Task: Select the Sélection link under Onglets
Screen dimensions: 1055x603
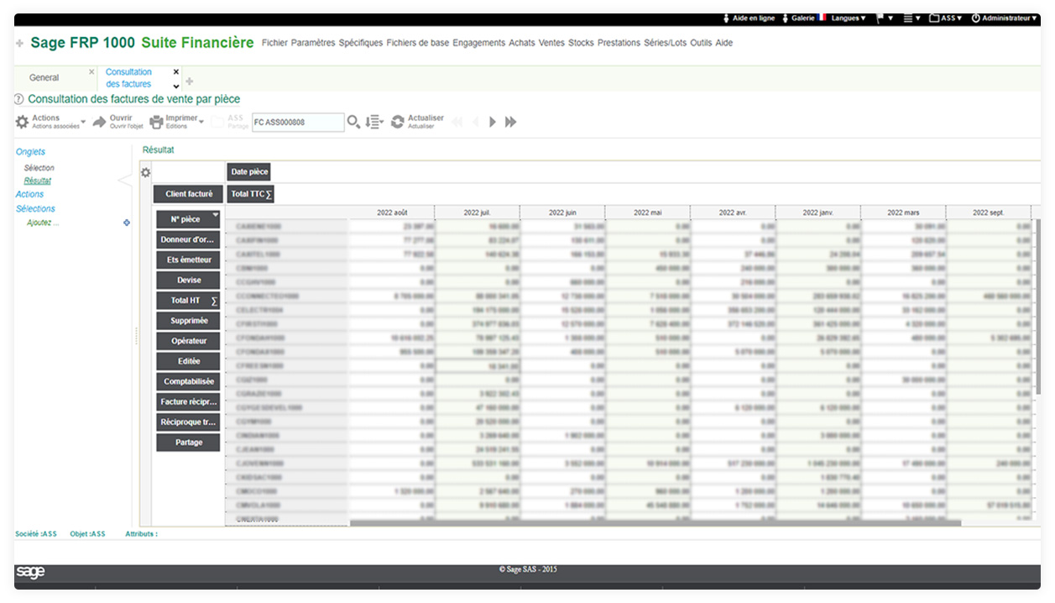Action: pos(39,168)
